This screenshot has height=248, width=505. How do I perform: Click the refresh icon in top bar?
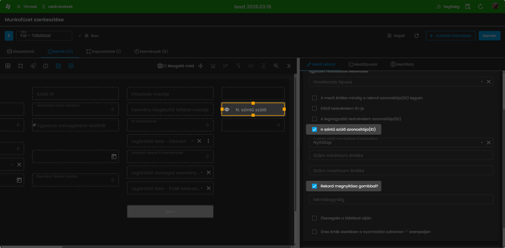(x=480, y=6)
